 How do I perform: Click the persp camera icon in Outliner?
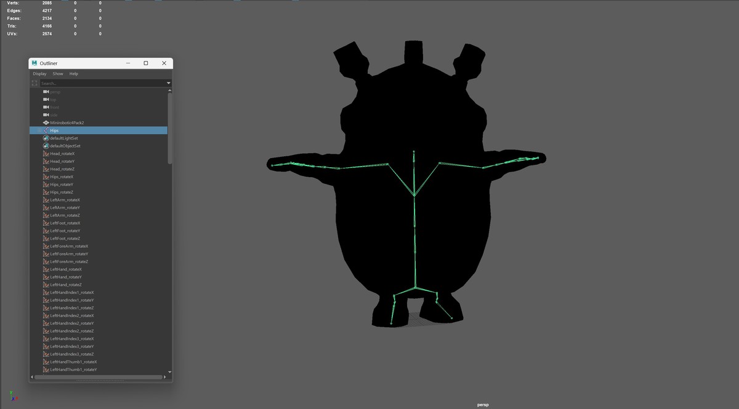46,92
